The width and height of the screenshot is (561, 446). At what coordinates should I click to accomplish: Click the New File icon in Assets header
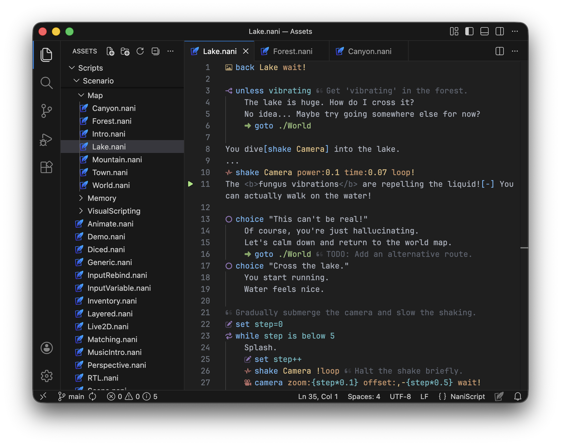[x=110, y=51]
